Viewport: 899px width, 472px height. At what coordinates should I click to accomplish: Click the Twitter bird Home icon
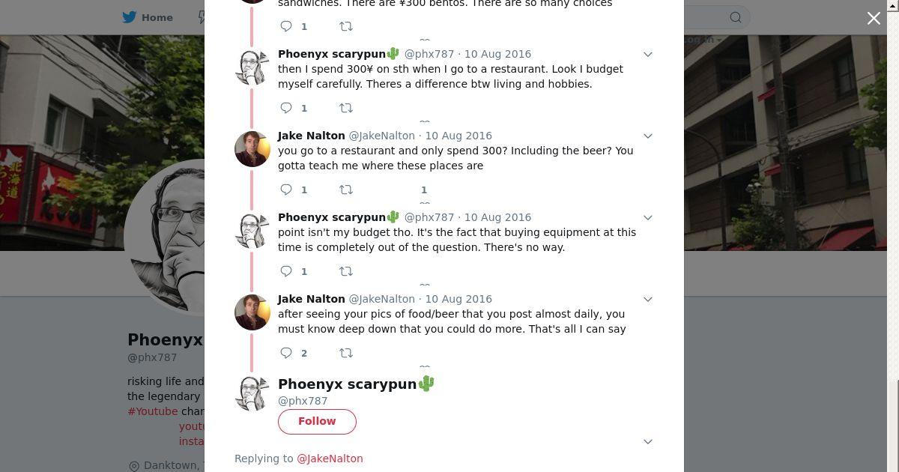(130, 17)
